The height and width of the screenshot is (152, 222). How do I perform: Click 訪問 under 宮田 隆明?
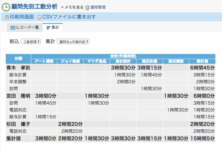[x=13, y=103]
